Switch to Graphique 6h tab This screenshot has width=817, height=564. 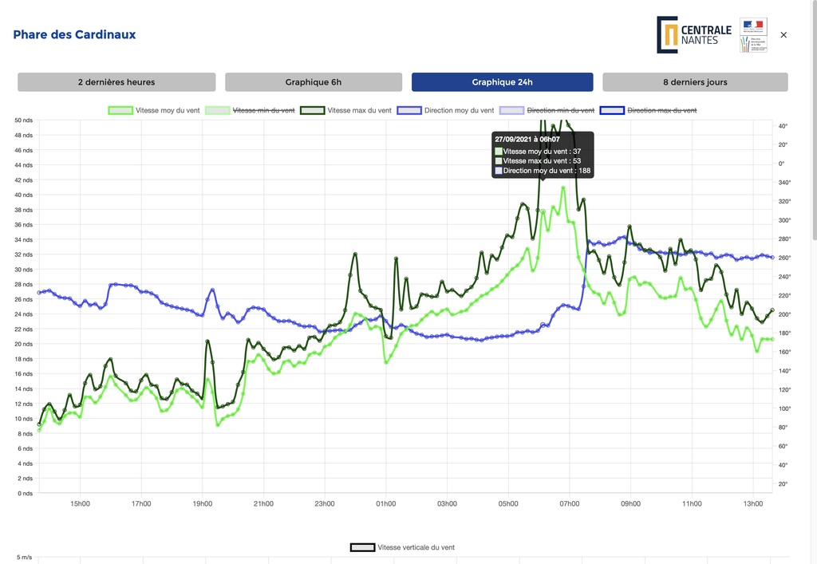pos(314,81)
